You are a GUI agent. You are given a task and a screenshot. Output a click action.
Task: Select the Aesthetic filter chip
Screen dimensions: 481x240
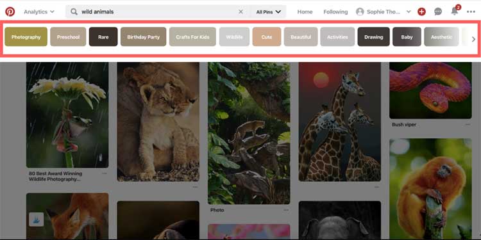tap(441, 36)
